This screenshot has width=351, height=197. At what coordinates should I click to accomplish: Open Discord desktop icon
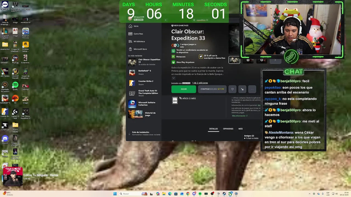coord(5,140)
